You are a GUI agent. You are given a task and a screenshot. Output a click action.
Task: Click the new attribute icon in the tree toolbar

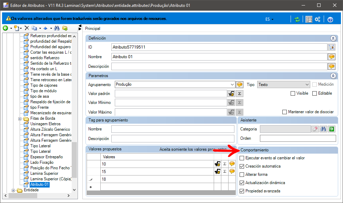(x=17, y=28)
